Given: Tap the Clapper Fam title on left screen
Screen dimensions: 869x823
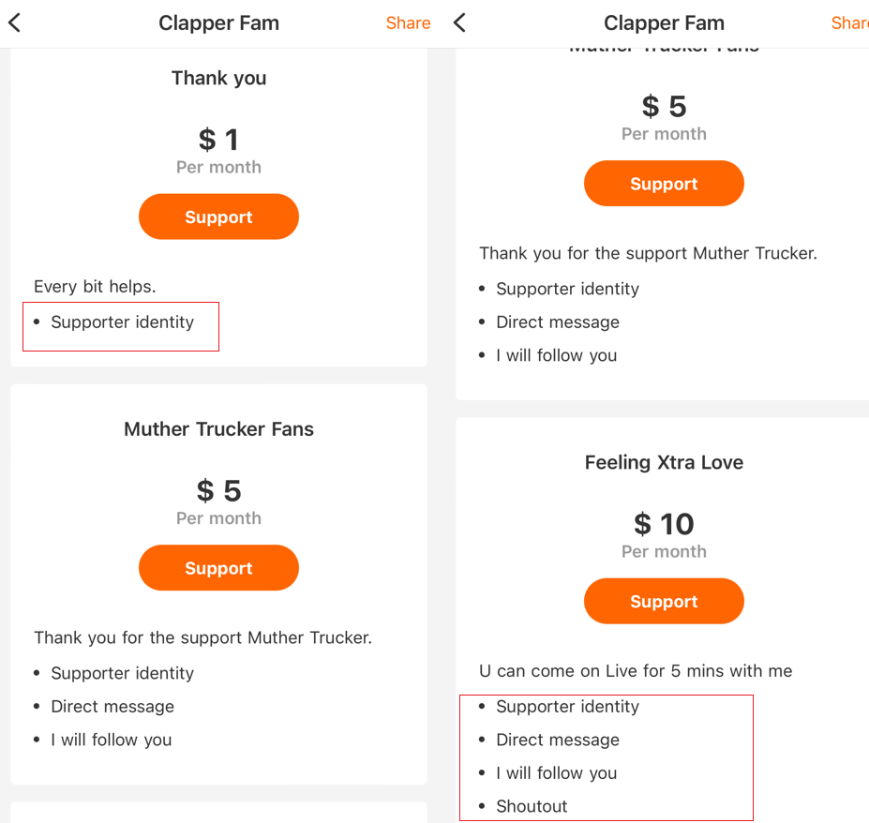Looking at the screenshot, I should coord(218,23).
